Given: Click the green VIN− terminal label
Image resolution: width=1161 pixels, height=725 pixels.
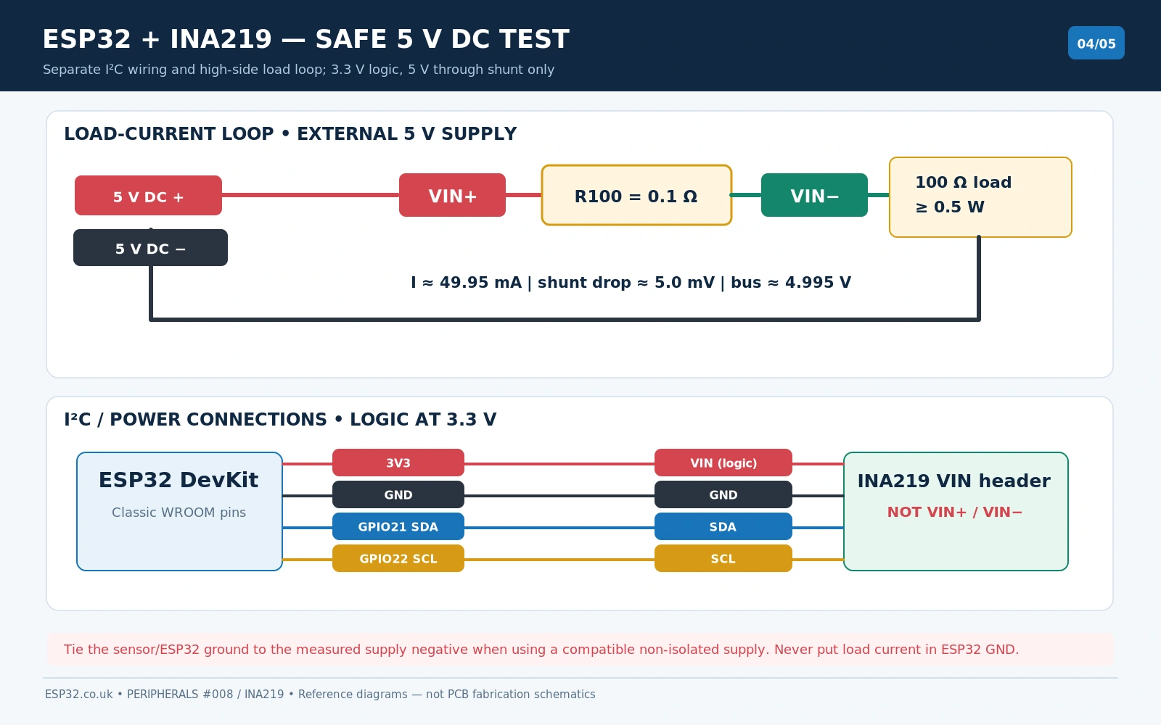Looking at the screenshot, I should click(814, 195).
